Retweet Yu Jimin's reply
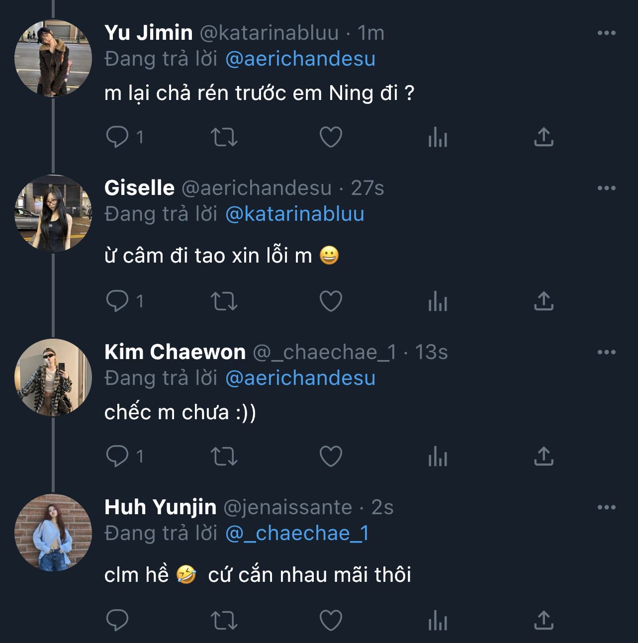 click(x=224, y=137)
